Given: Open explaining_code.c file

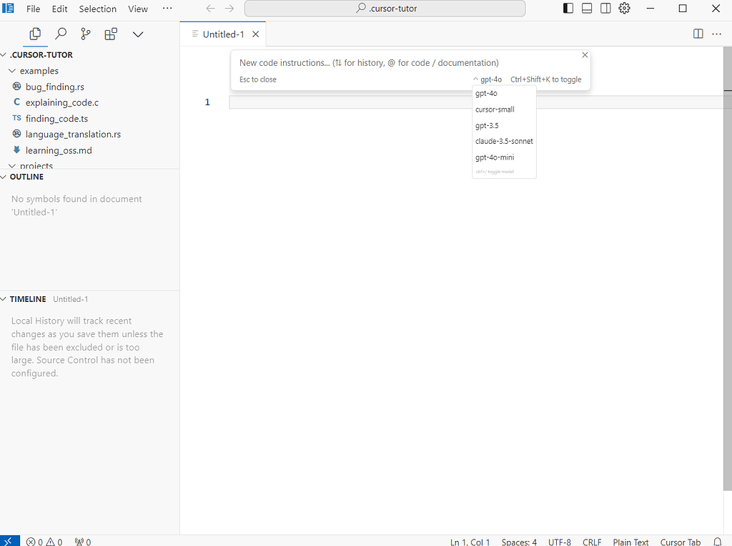Looking at the screenshot, I should click(x=62, y=102).
